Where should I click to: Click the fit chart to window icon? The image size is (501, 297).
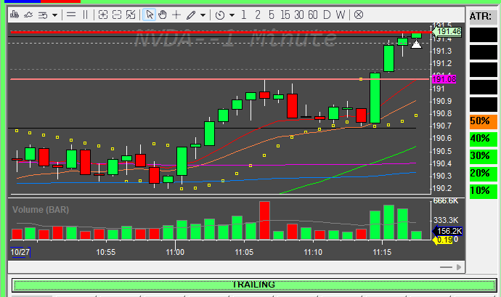[x=131, y=15]
